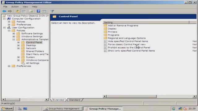Click the Setting column header

(x=146, y=23)
